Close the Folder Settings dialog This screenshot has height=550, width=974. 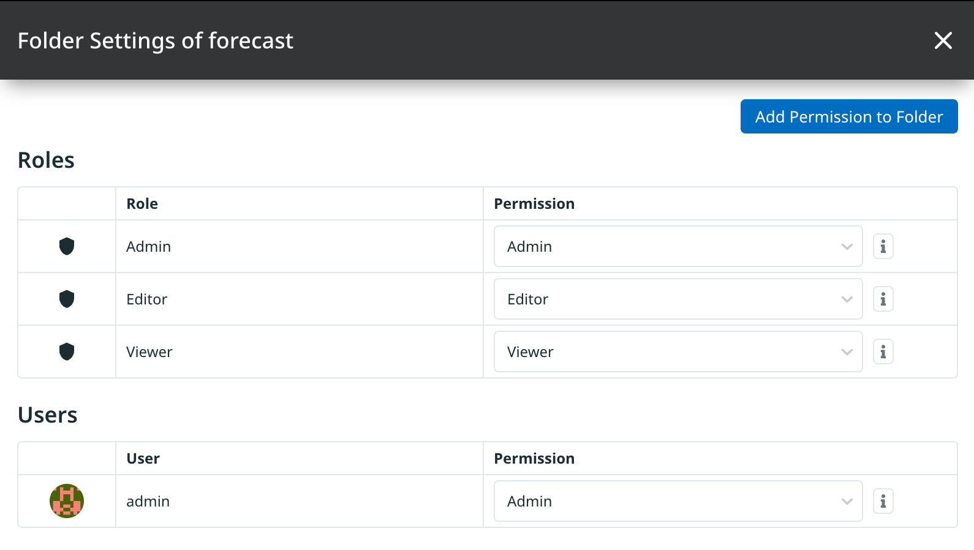[943, 40]
